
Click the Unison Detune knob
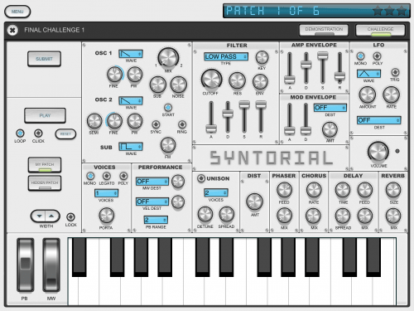[205, 215]
